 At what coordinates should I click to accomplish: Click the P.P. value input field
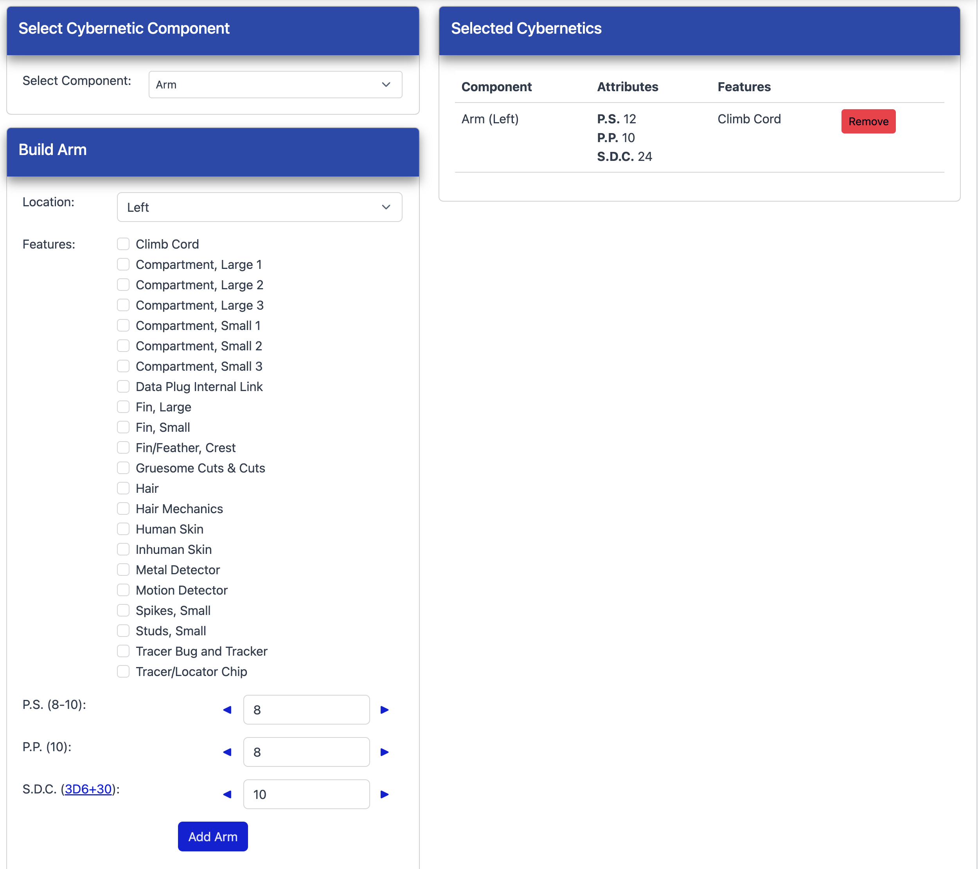click(x=306, y=752)
